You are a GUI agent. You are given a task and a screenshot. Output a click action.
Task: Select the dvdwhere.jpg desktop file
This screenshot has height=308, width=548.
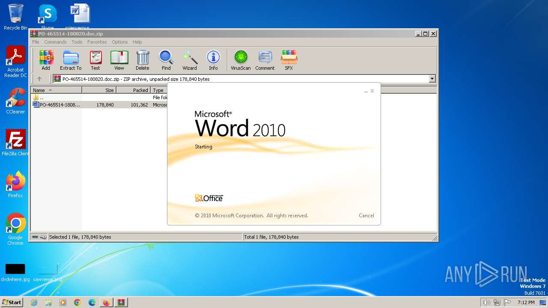(15, 272)
